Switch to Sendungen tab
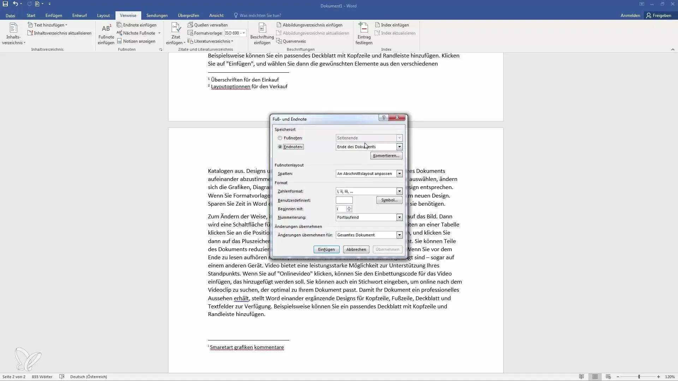This screenshot has width=678, height=381. click(x=157, y=16)
